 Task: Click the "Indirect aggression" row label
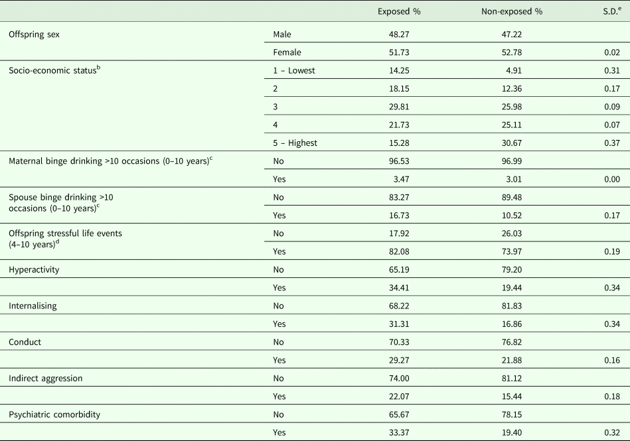tap(44, 379)
